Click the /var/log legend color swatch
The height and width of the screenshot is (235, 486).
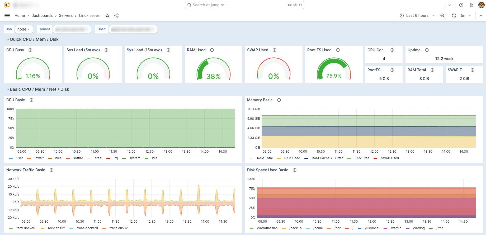[408, 228]
